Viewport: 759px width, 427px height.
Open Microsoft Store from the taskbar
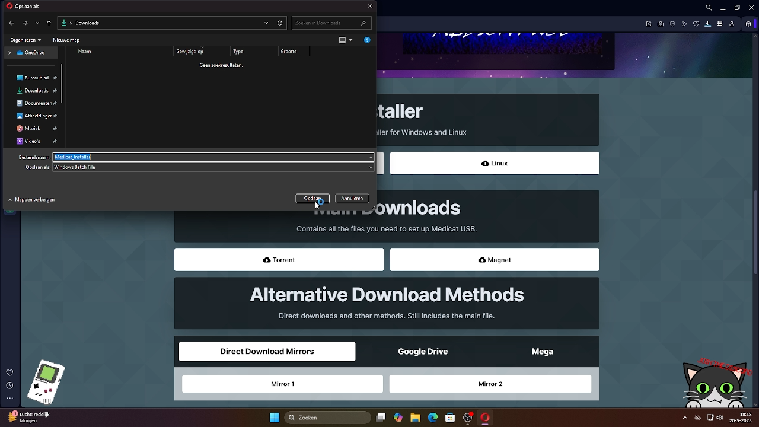click(x=450, y=418)
